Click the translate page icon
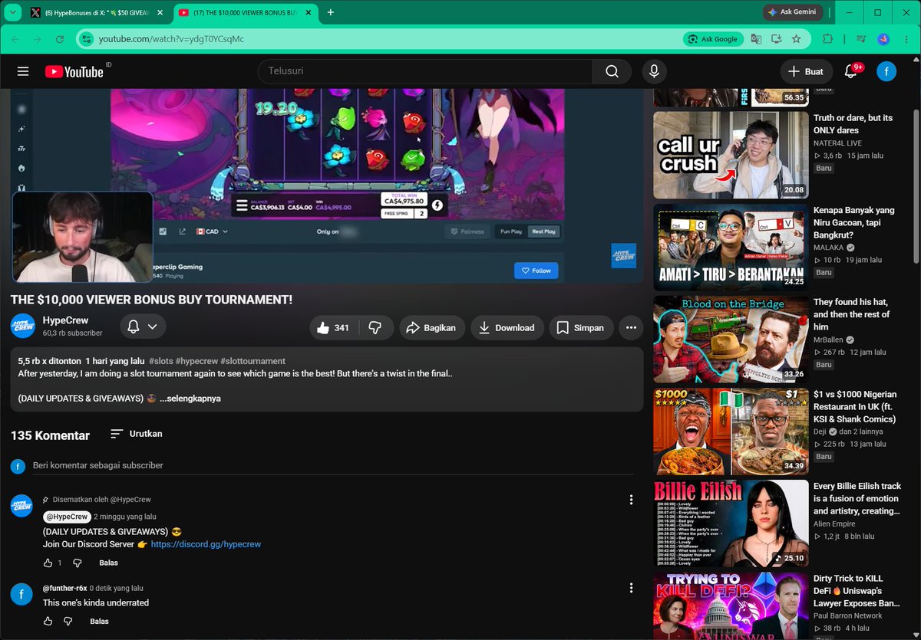The width and height of the screenshot is (921, 640). tap(757, 38)
